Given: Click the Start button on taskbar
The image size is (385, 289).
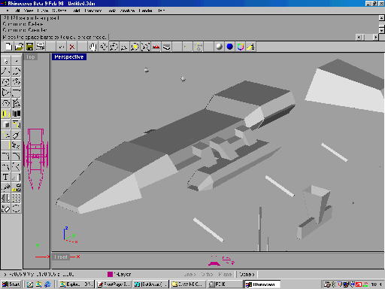Looking at the screenshot, I should coord(11,284).
